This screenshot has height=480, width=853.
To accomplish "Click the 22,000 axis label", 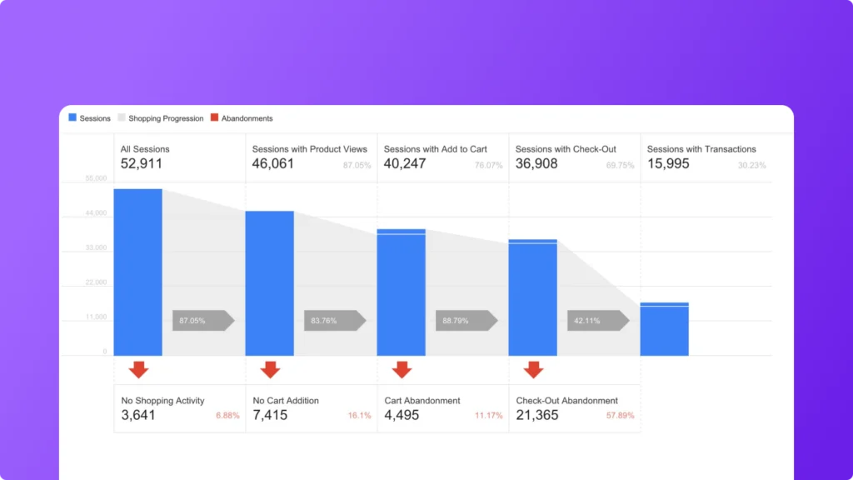I will (x=97, y=282).
